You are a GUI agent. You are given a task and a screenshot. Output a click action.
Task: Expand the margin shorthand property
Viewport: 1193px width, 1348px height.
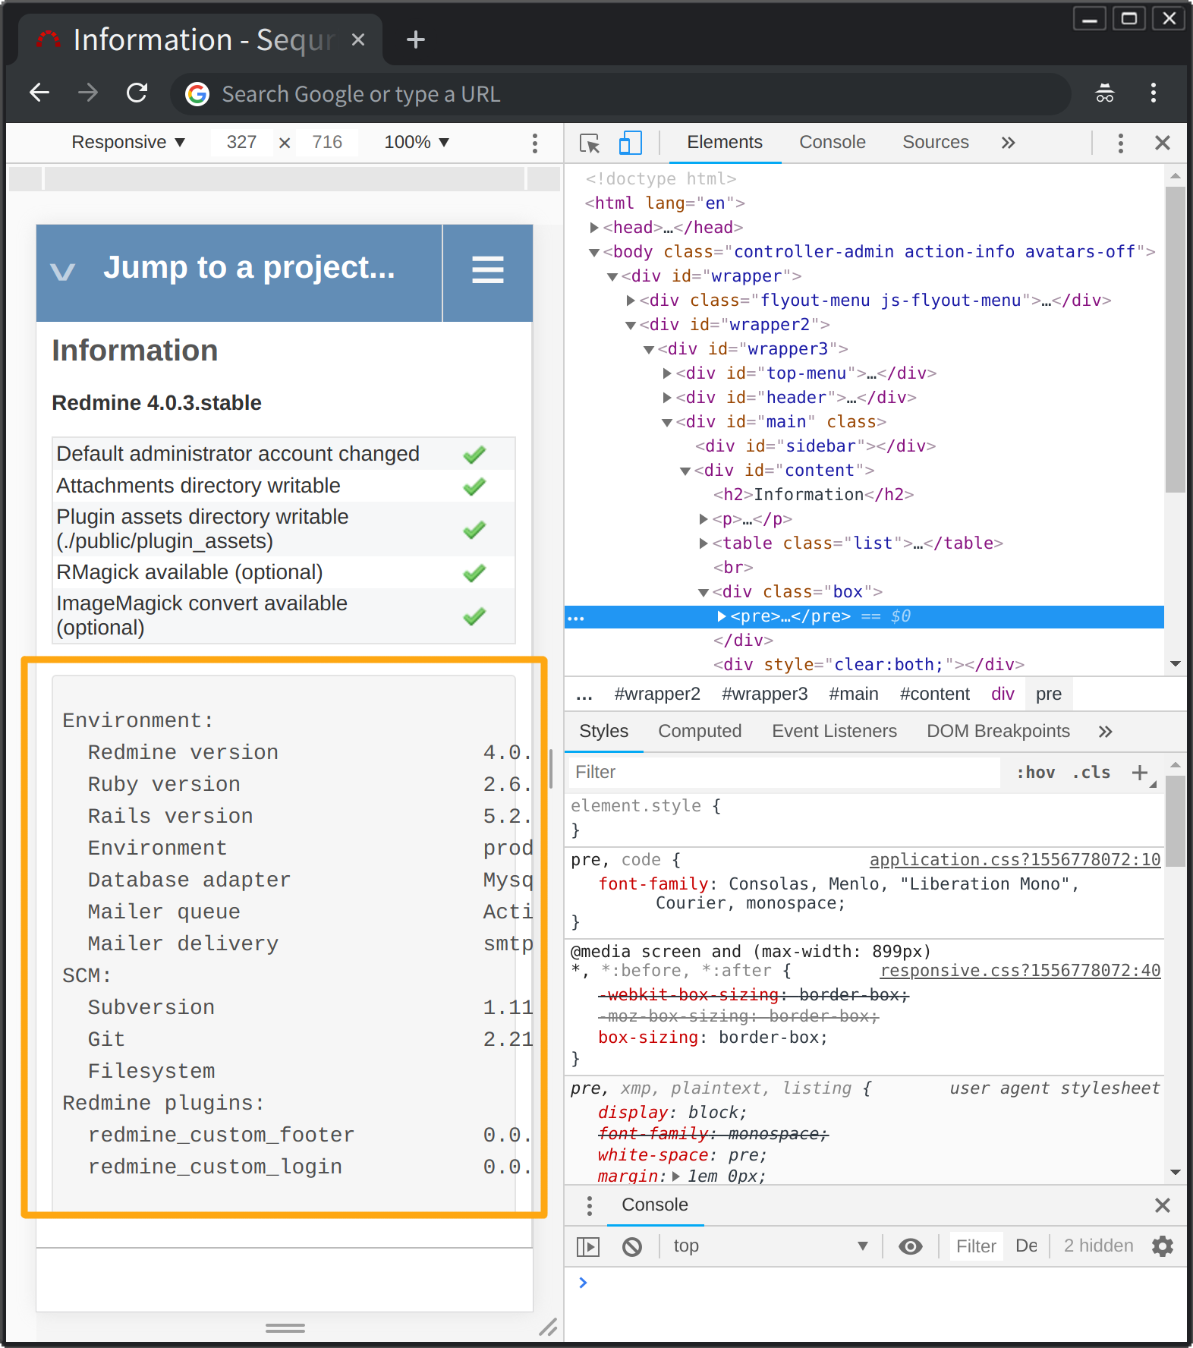pos(676,1176)
